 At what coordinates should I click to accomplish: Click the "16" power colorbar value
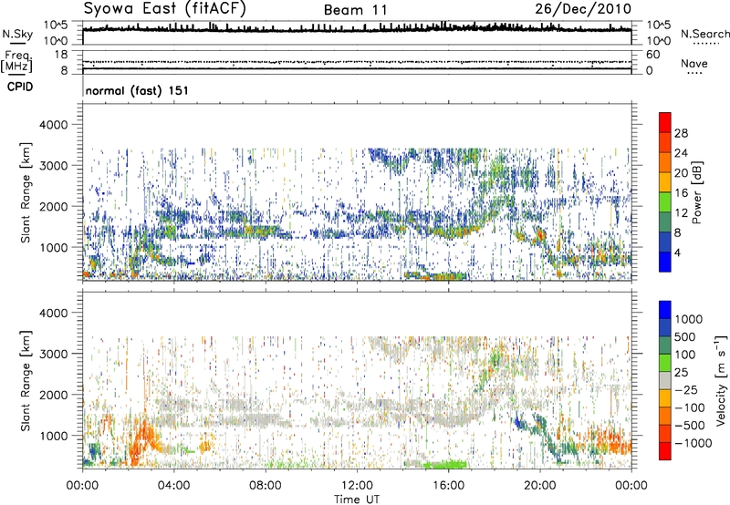681,193
